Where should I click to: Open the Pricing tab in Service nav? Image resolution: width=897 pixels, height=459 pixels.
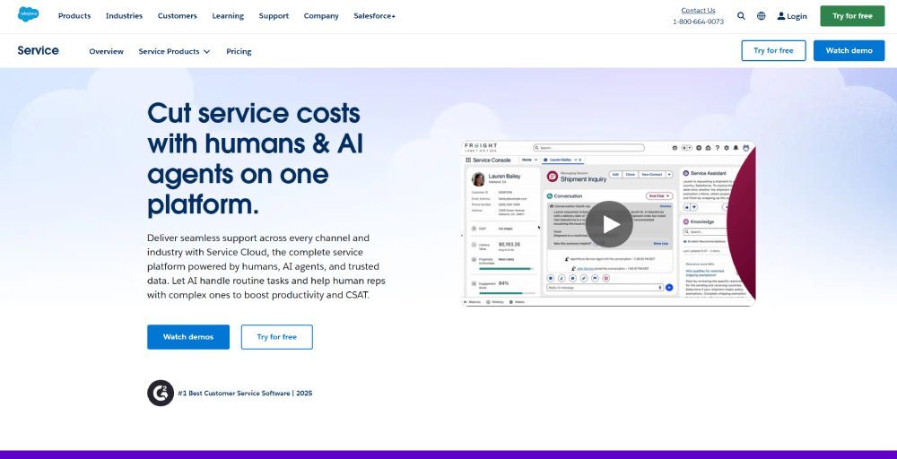point(239,51)
